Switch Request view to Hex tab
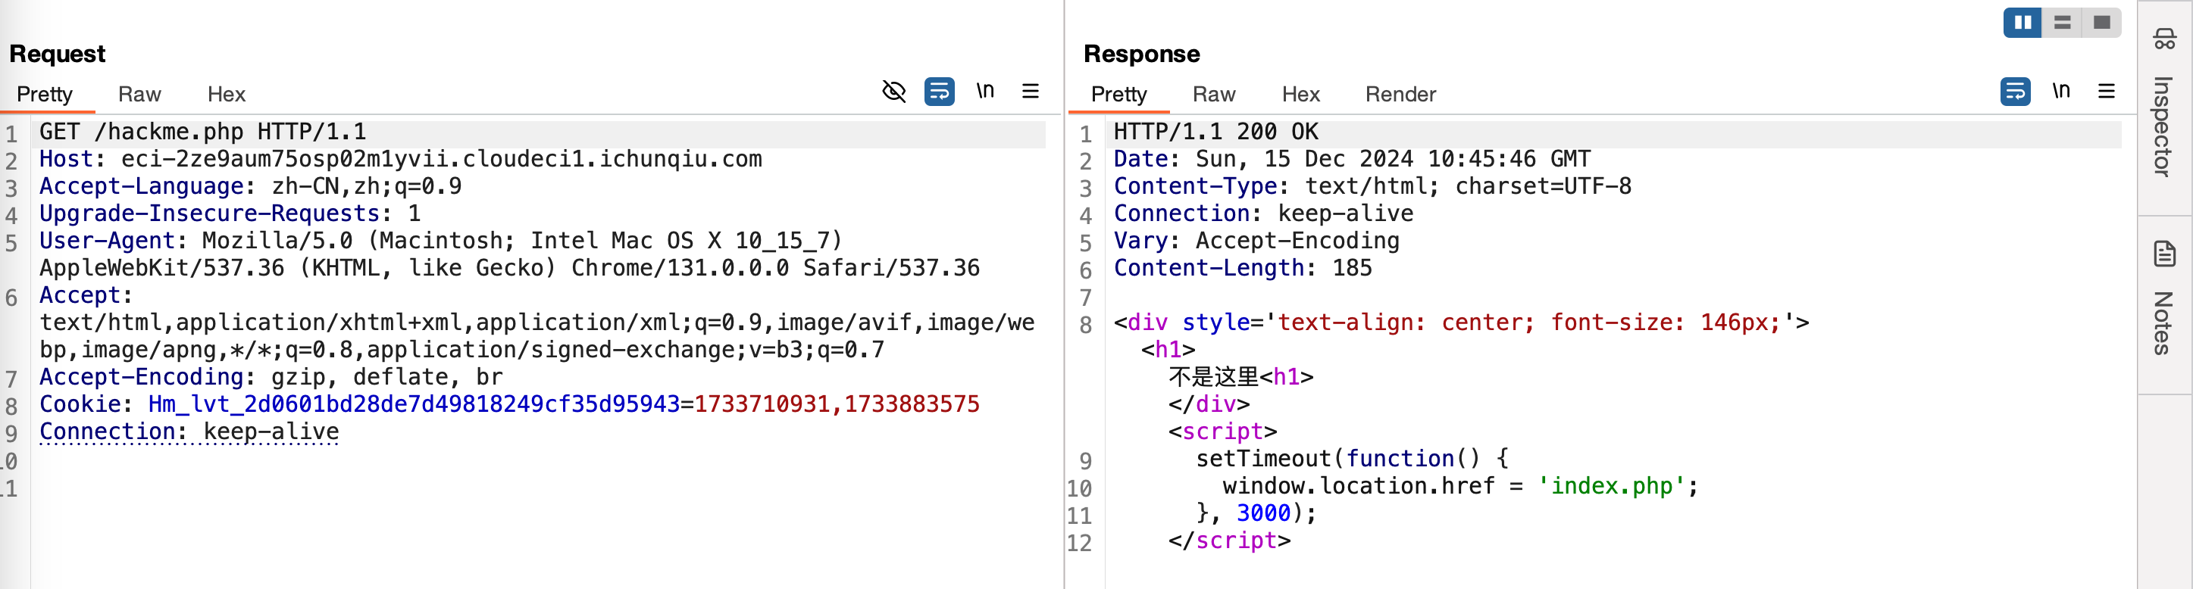The height and width of the screenshot is (589, 2193). coord(227,95)
